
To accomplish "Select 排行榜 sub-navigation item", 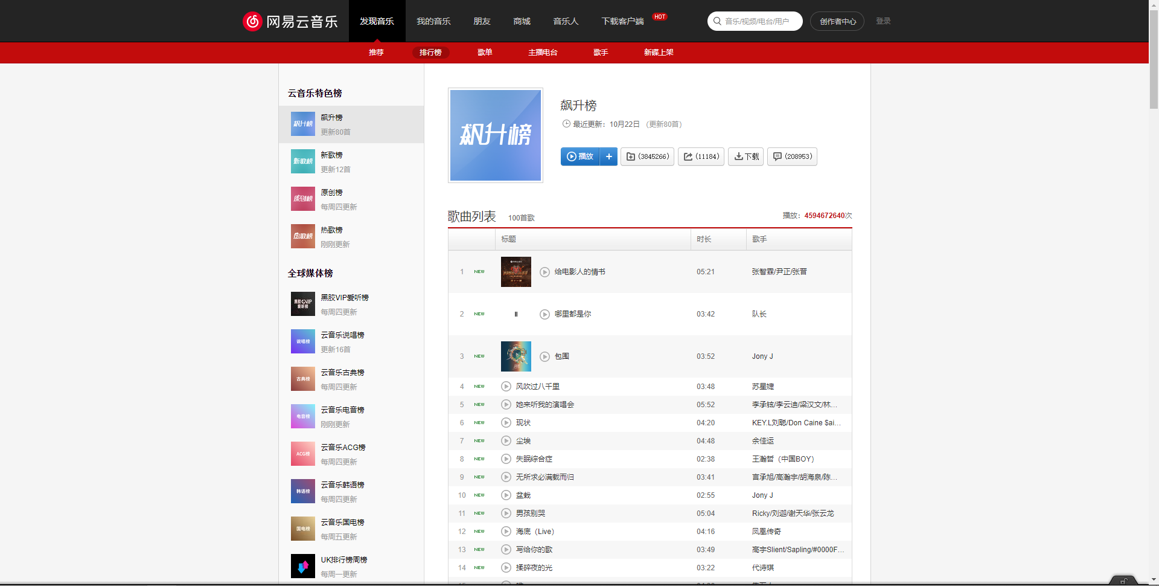I will coord(431,53).
